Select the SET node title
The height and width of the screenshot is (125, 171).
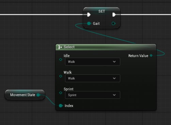[102, 11]
